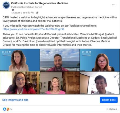This screenshot has width=120, height=113.
Task: Click the Published by Esteban Cortez text
Action: click(x=26, y=7)
